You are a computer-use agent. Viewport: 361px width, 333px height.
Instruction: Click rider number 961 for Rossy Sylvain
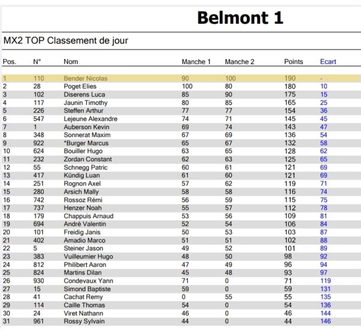[x=38, y=321]
